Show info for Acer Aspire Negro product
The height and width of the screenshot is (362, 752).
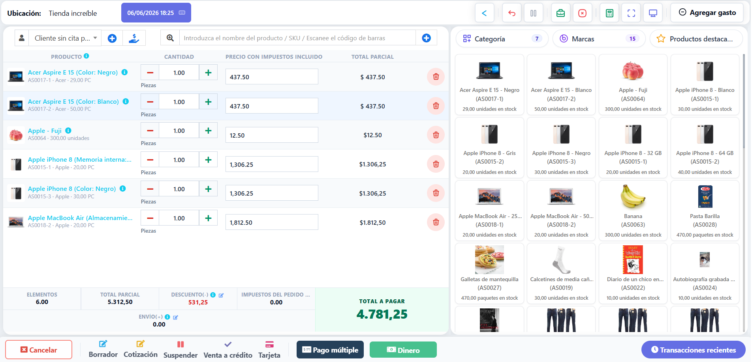pos(124,72)
